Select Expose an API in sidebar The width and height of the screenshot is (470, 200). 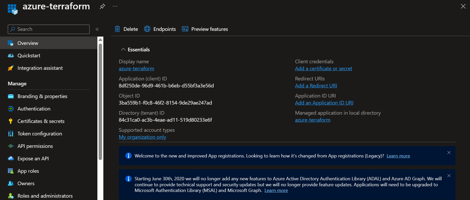click(33, 158)
